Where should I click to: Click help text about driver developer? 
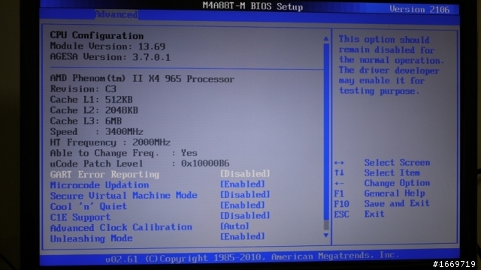[391, 65]
